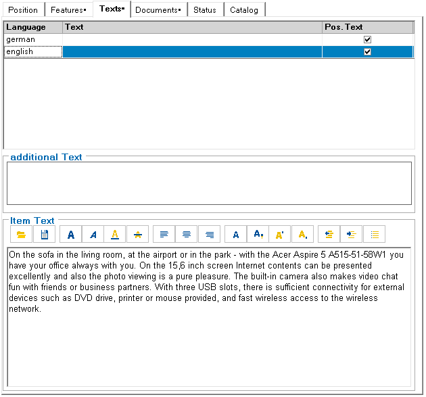Sort by the Language column header
The height and width of the screenshot is (397, 426).
pyautogui.click(x=33, y=27)
